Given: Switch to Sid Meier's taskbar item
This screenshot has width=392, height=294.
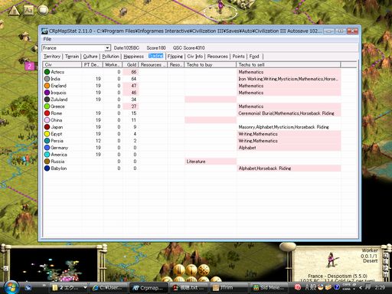Looking at the screenshot, I should (269, 288).
